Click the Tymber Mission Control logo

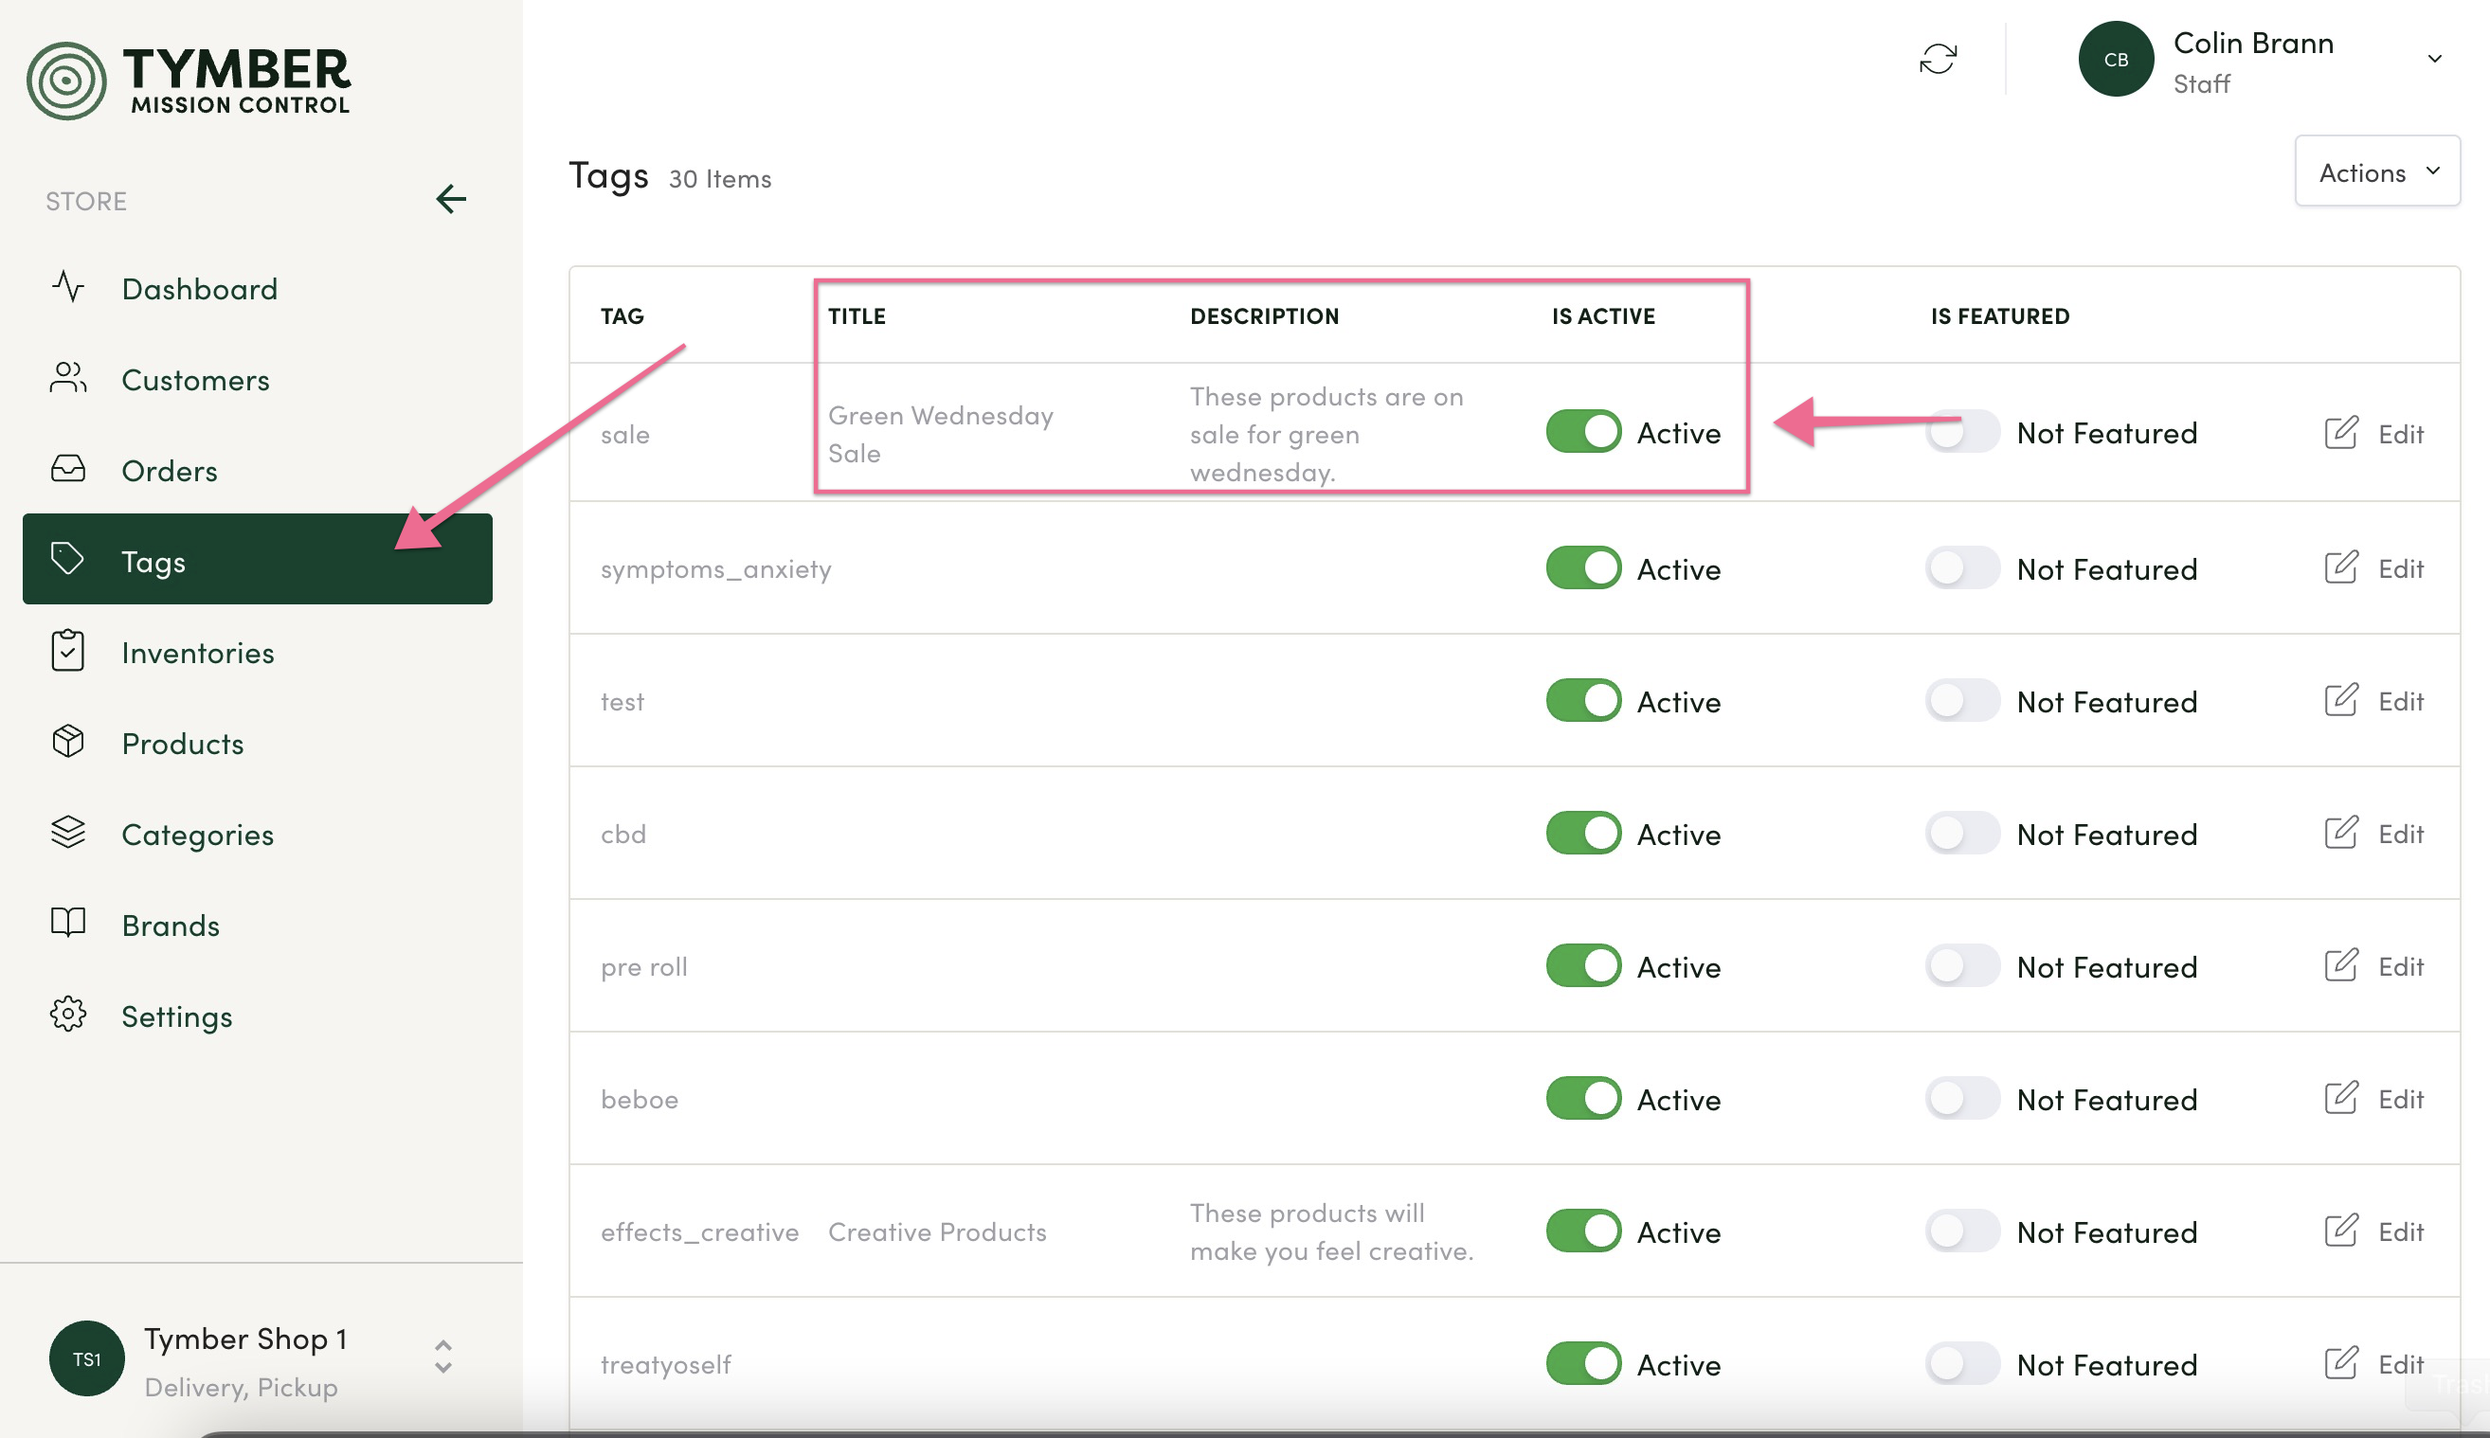click(x=189, y=80)
